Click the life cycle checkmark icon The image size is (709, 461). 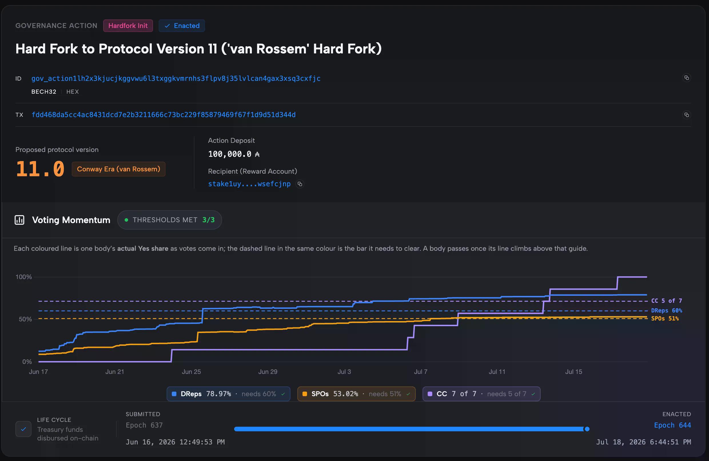click(x=23, y=429)
